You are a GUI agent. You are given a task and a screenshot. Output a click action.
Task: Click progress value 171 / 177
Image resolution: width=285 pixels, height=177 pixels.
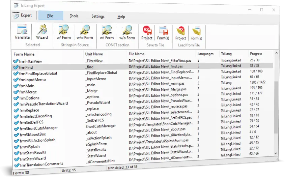(x=256, y=93)
